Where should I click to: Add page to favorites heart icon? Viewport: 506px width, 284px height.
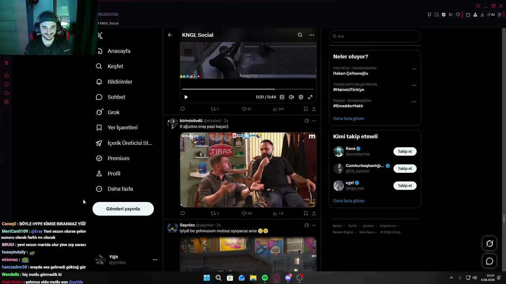point(458,15)
